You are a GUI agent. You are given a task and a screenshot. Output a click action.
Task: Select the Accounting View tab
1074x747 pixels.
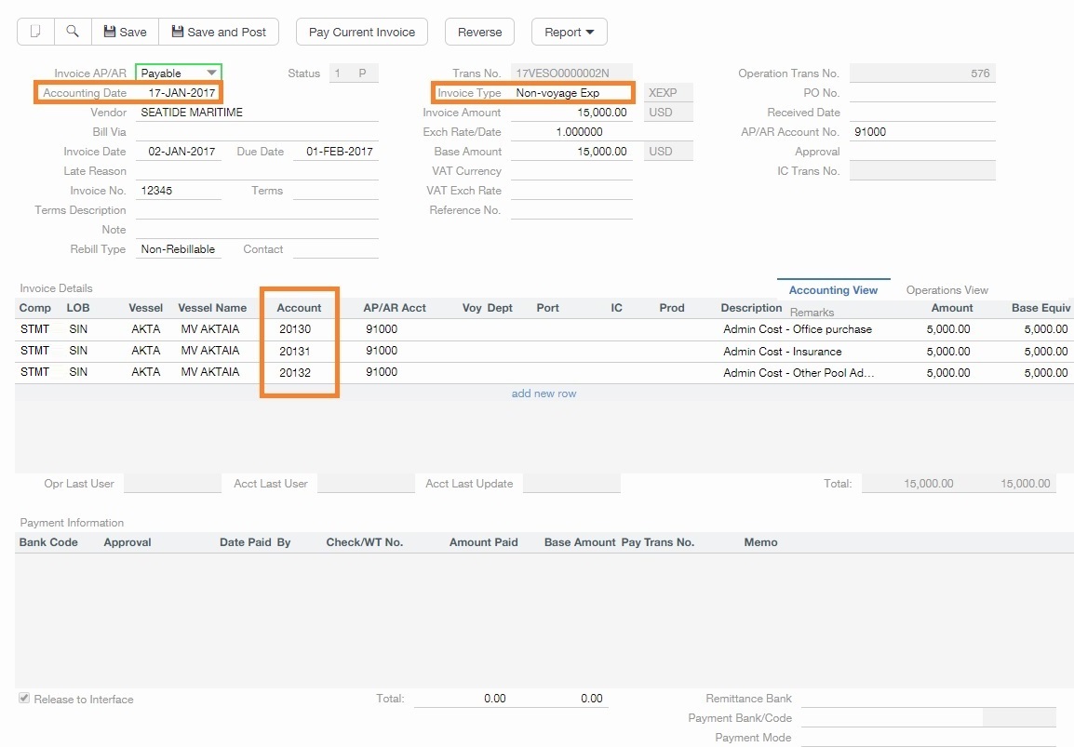[x=833, y=289]
